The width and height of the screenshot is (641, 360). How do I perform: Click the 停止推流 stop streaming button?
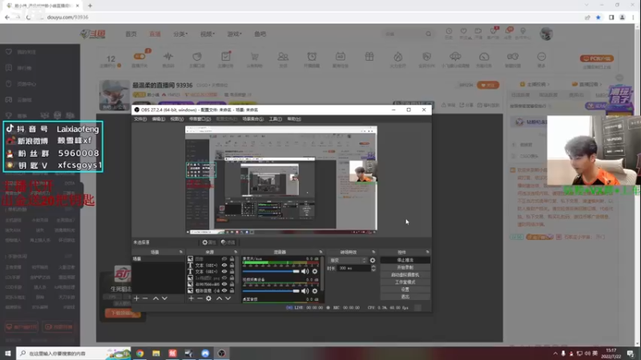[405, 260]
